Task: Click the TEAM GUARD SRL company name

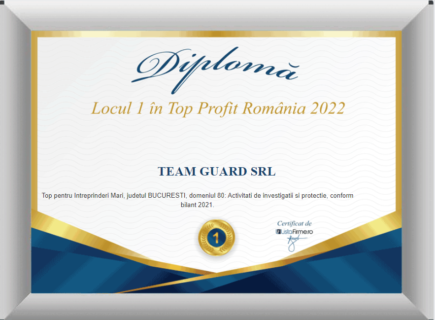Action: click(217, 172)
